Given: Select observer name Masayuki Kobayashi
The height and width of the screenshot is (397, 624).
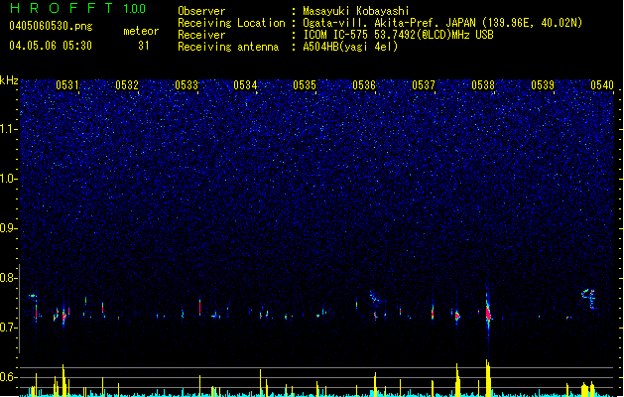Looking at the screenshot, I should click(356, 11).
